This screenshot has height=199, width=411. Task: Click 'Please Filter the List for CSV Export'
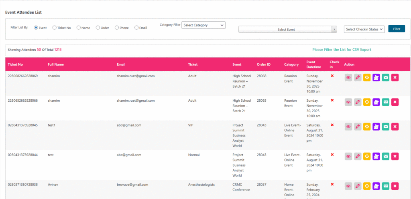342,49
